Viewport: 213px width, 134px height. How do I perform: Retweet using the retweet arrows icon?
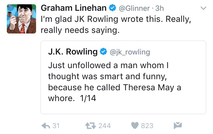pos(91,126)
